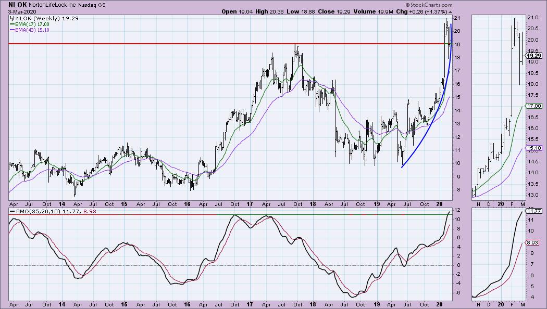Click the 17.00 EMA tag in zoom panel
Image resolution: width=547 pixels, height=309 pixels.
click(534, 106)
